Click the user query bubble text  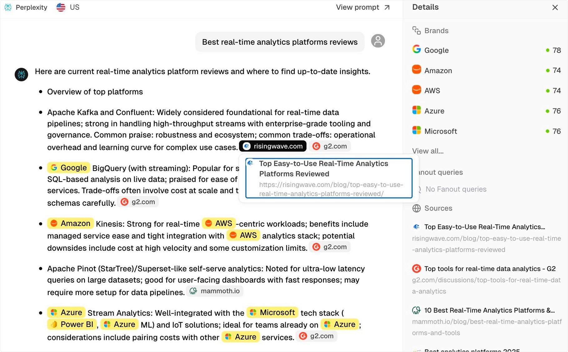[x=280, y=42]
